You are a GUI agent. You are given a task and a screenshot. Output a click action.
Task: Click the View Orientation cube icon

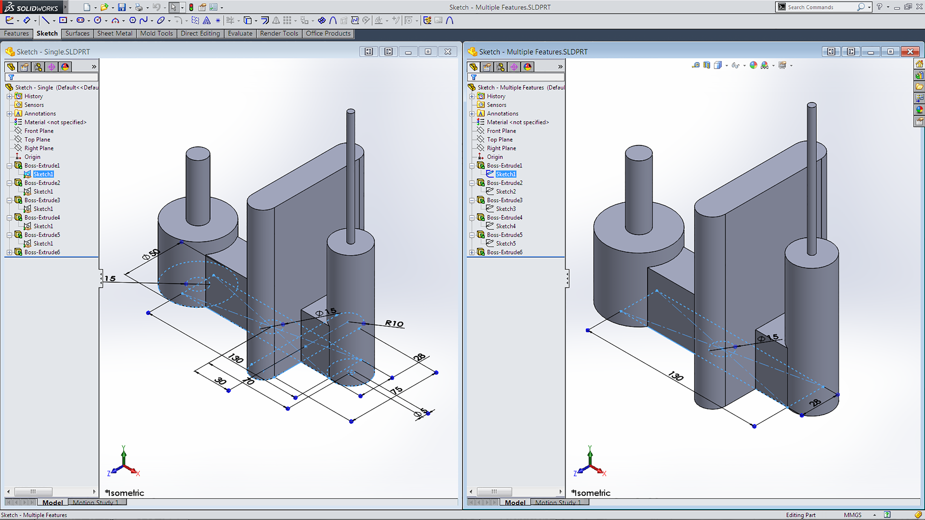pyautogui.click(x=718, y=65)
